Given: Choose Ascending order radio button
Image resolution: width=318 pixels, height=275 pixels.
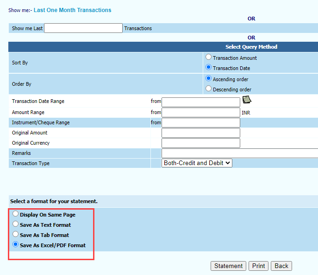Looking at the screenshot, I should pos(208,78).
